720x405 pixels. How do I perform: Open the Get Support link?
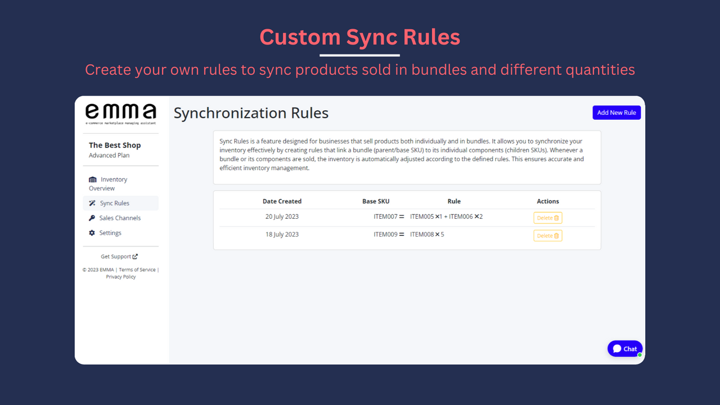(x=116, y=256)
